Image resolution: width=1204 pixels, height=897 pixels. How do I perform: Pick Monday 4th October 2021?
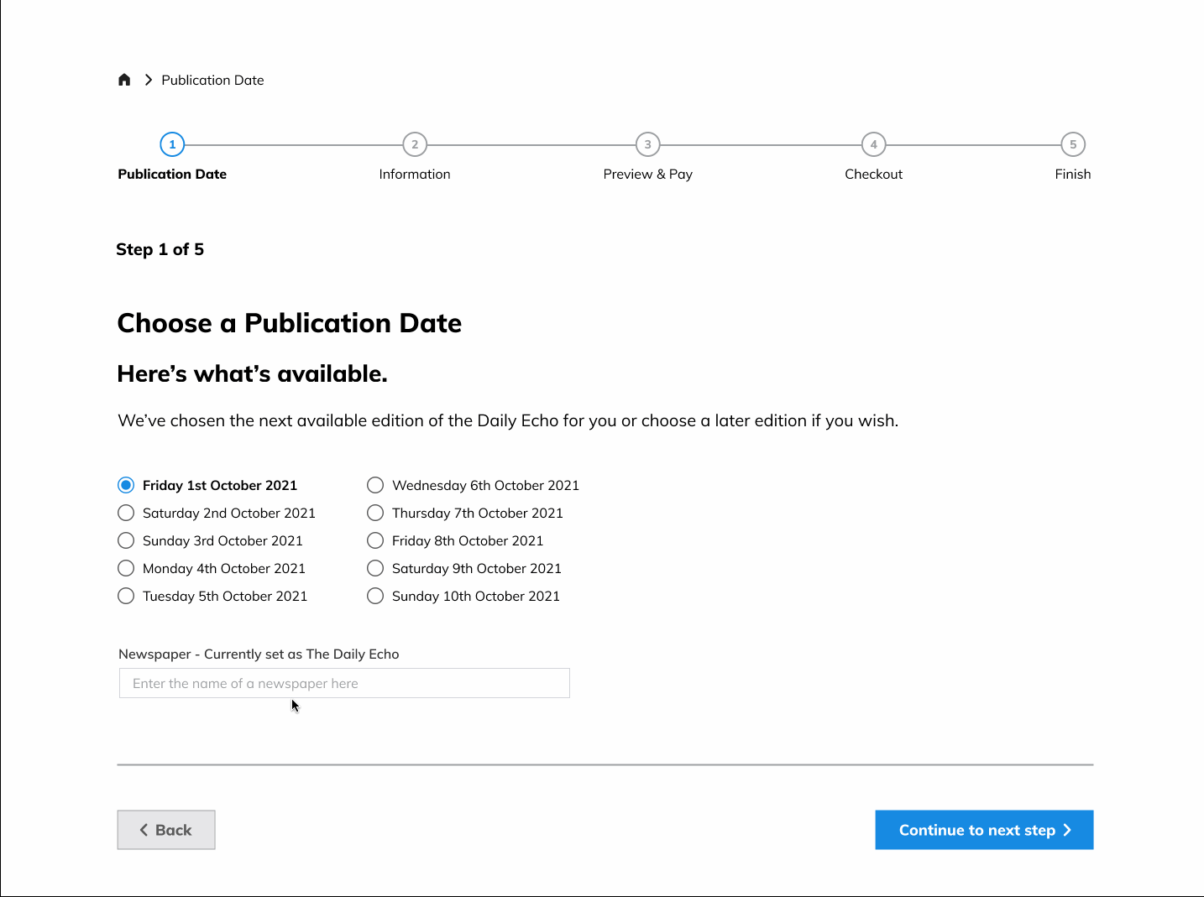pos(126,568)
